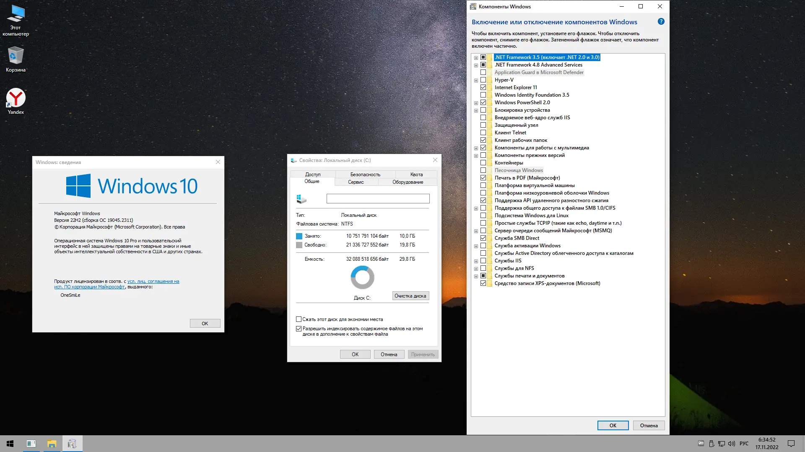Open the notification center icon
Viewport: 805px width, 452px height.
click(x=791, y=444)
